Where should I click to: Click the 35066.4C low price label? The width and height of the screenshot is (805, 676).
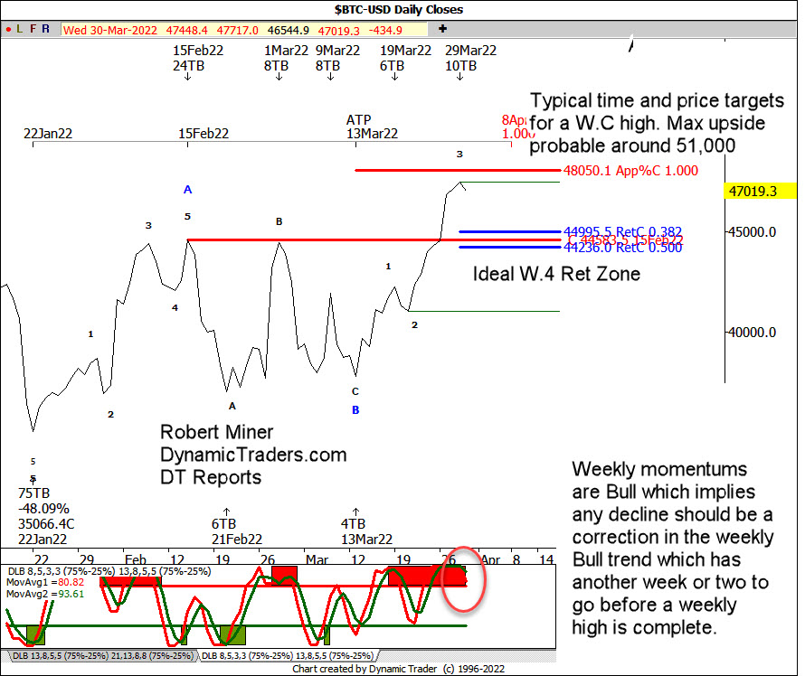click(x=46, y=524)
